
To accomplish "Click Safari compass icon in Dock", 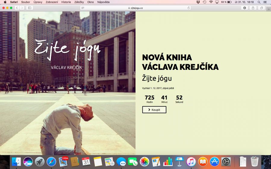I will [51, 162].
